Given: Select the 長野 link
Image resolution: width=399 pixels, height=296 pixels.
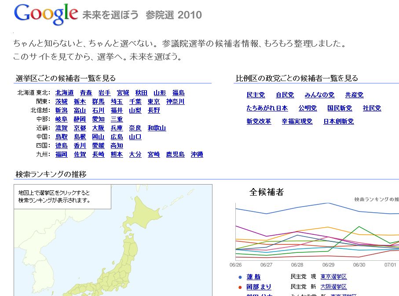Looking at the screenshot, I should [154, 110].
